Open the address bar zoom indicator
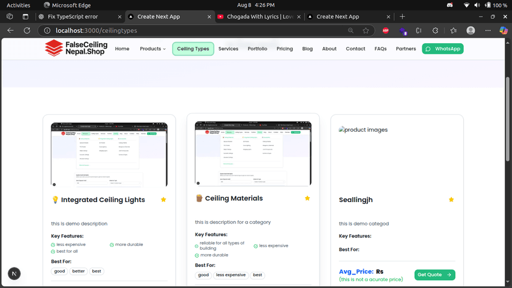The image size is (512, 288). click(x=351, y=30)
